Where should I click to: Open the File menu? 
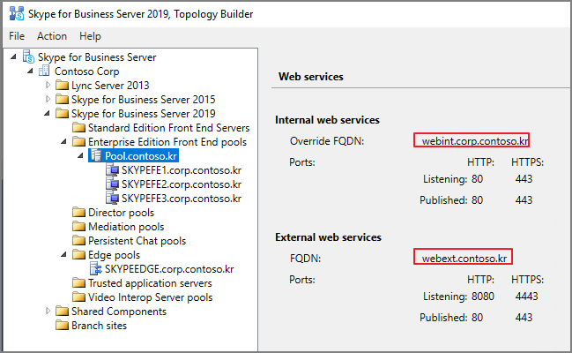(x=17, y=36)
